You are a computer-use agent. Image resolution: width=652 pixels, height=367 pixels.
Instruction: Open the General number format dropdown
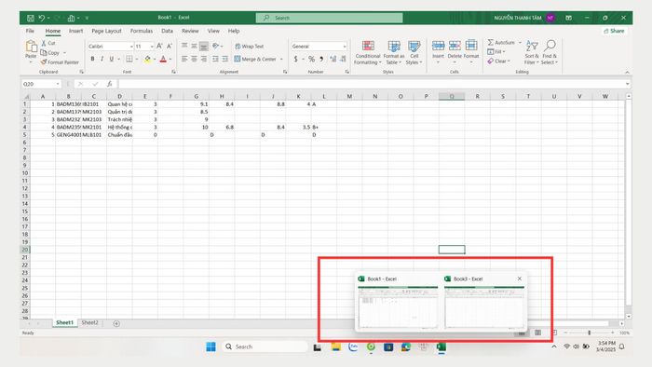pos(345,47)
